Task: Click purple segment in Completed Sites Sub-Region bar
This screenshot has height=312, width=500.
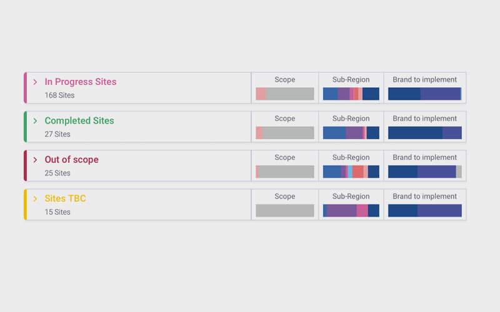Action: pyautogui.click(x=354, y=133)
